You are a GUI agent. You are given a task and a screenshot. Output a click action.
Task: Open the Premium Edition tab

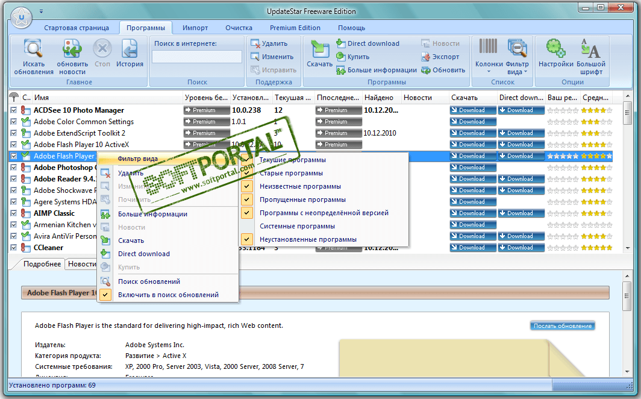(295, 28)
